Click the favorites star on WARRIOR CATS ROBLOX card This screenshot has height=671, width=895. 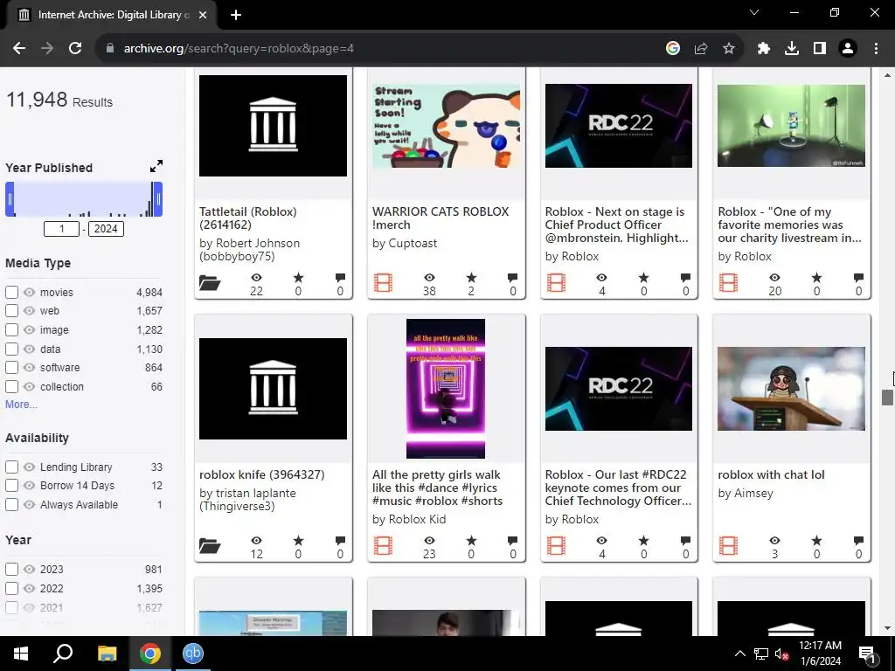click(471, 278)
